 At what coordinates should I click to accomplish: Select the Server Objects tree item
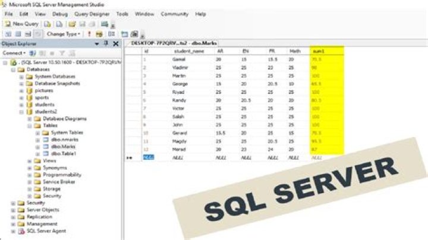tap(43, 210)
